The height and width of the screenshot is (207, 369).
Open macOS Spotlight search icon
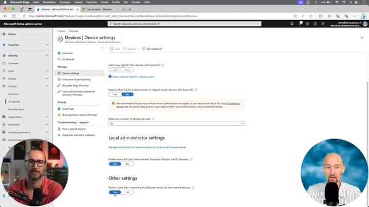351,2
